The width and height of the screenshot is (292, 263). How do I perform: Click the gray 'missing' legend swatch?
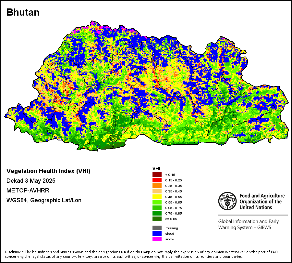[x=157, y=228]
